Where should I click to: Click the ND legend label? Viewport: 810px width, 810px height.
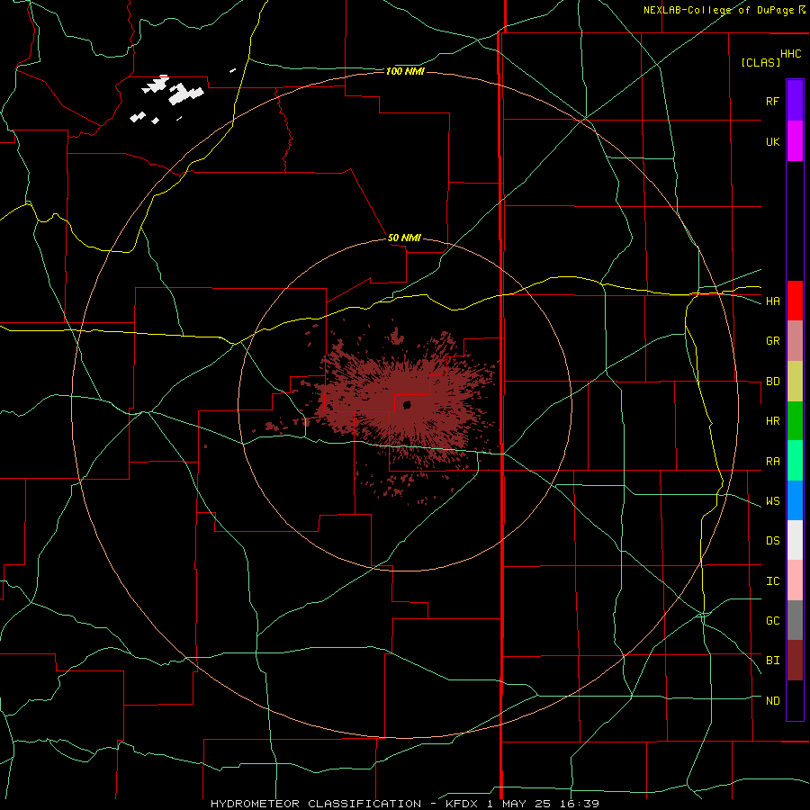click(x=772, y=701)
